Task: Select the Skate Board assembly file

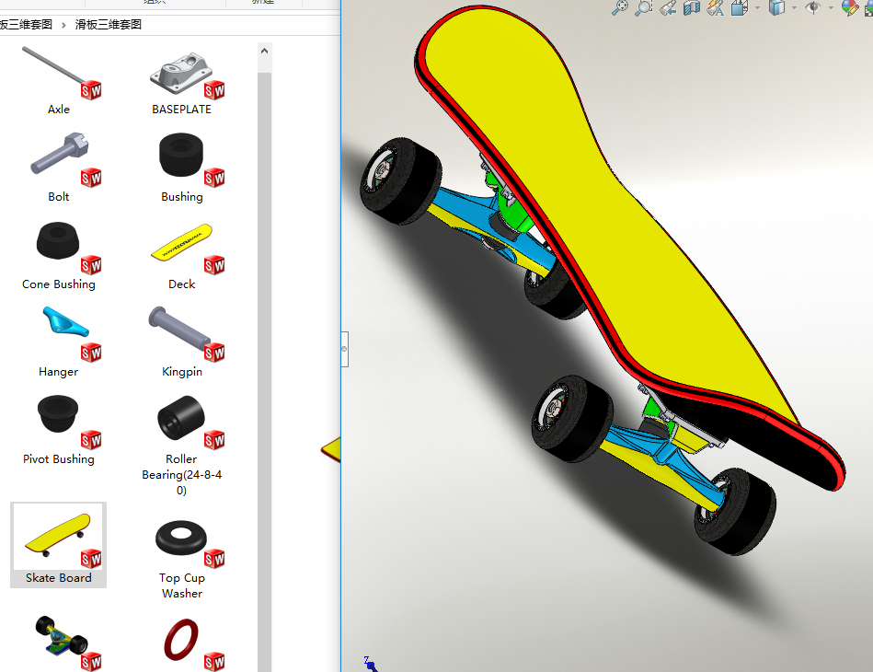Action: tap(59, 544)
